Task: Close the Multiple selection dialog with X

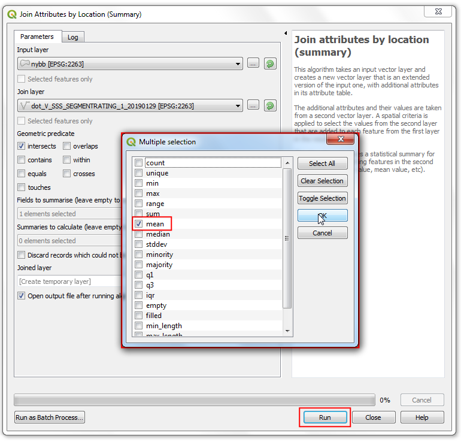Action: click(342, 141)
